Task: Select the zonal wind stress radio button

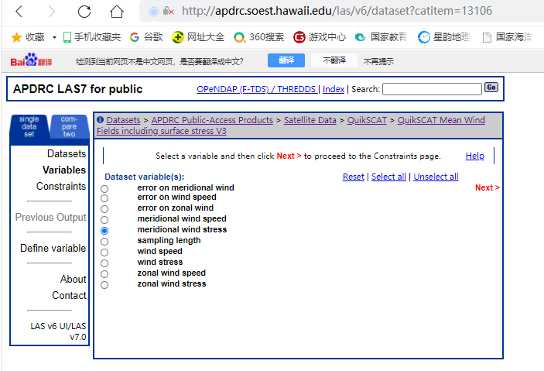Action: 104,285
